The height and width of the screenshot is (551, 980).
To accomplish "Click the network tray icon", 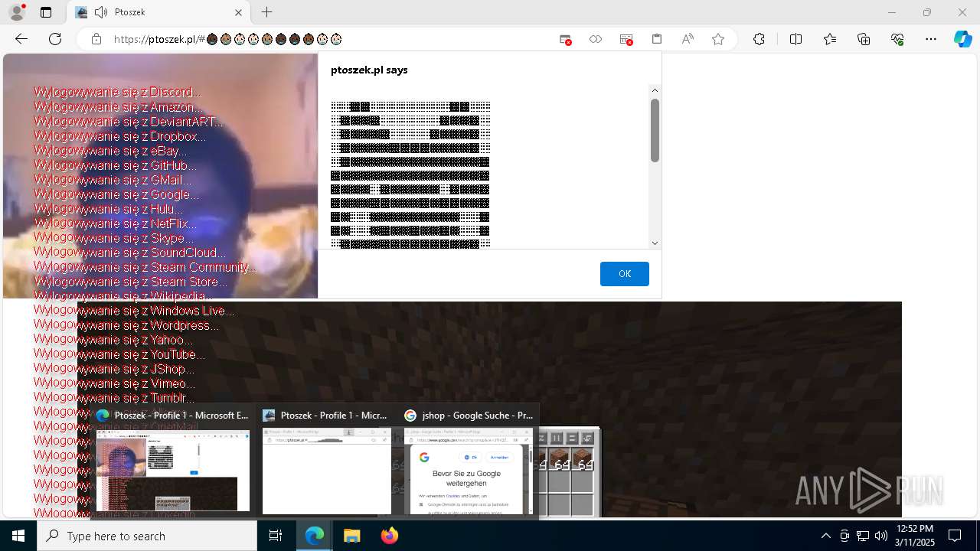I will (x=863, y=536).
